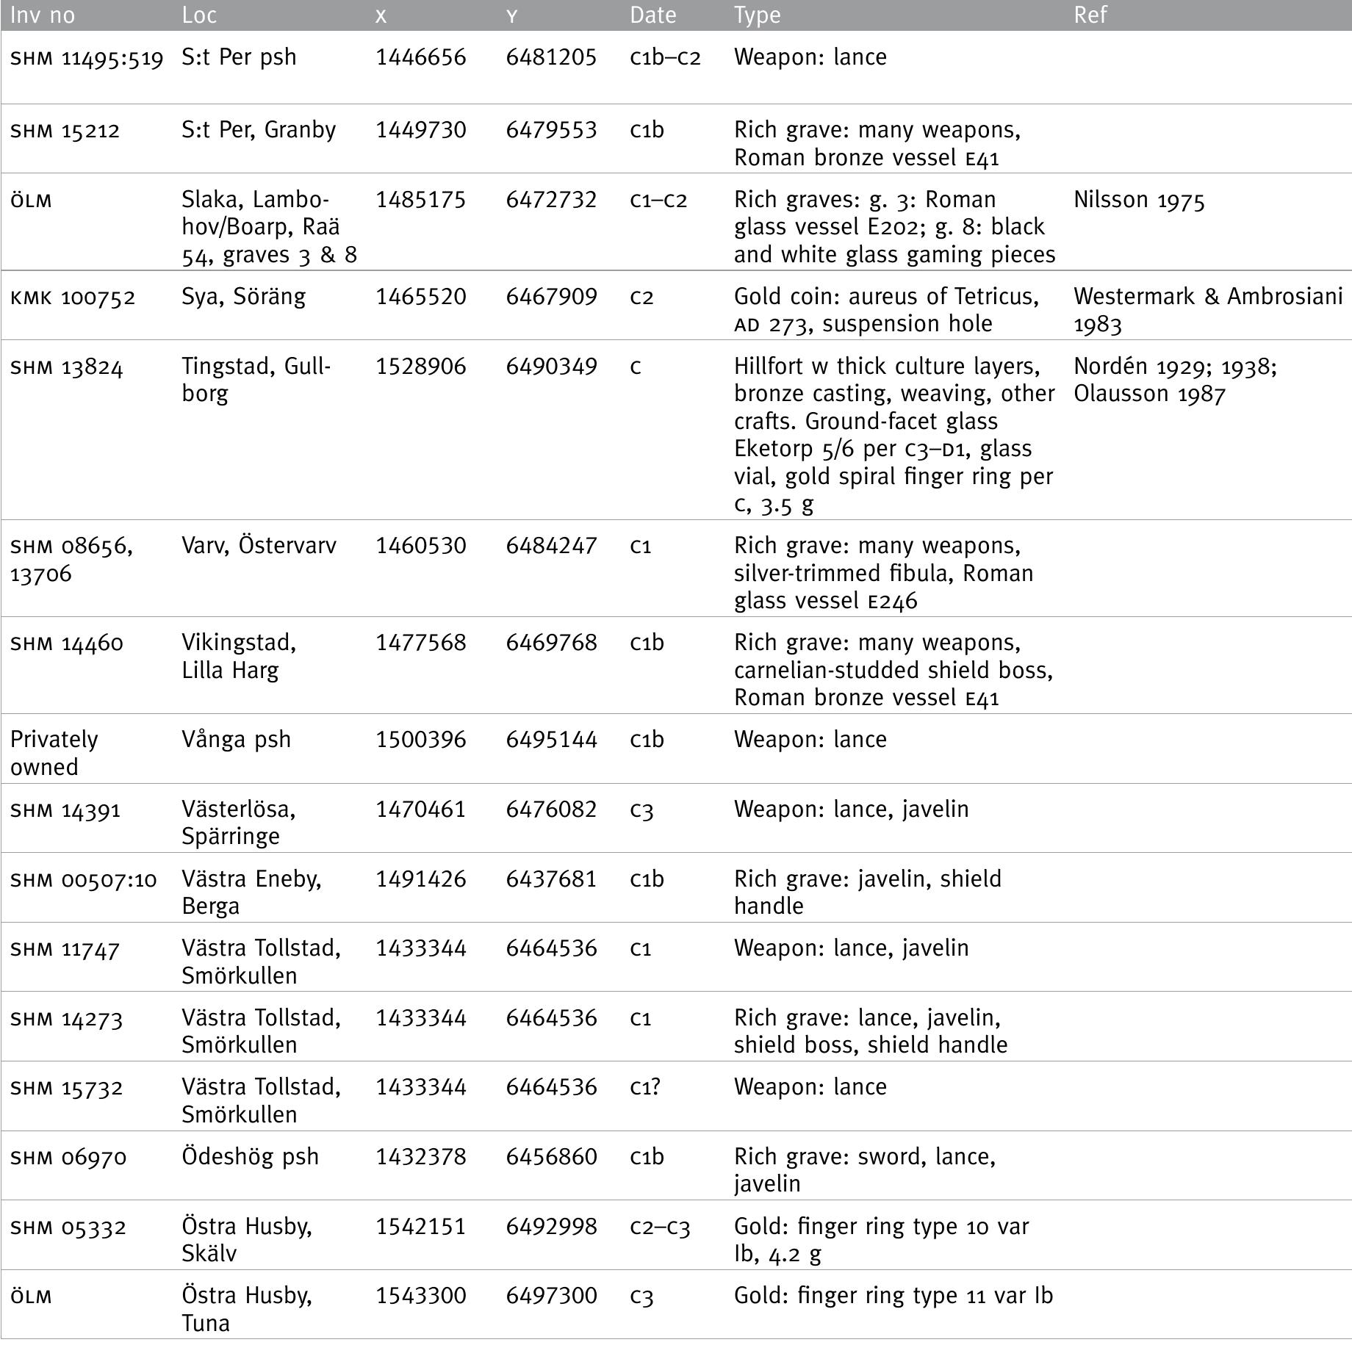Click the "Date" column header
The image size is (1352, 1345).
pyautogui.click(x=652, y=15)
